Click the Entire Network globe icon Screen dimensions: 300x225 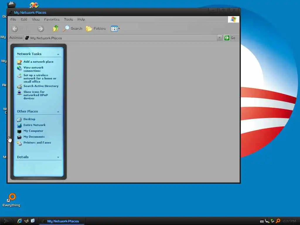19,125
